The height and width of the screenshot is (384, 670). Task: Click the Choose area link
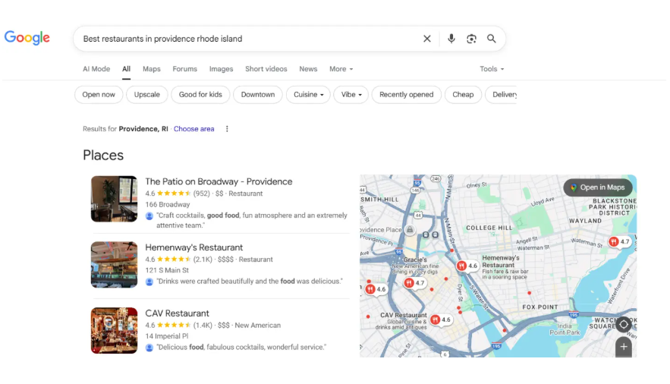[x=193, y=129]
